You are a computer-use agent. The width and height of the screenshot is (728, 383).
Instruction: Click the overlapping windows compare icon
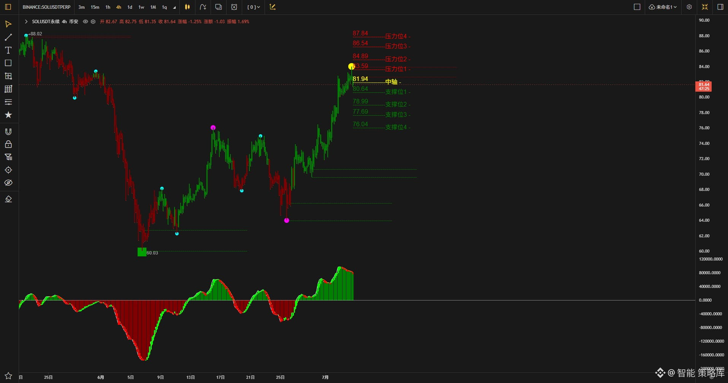(x=219, y=7)
